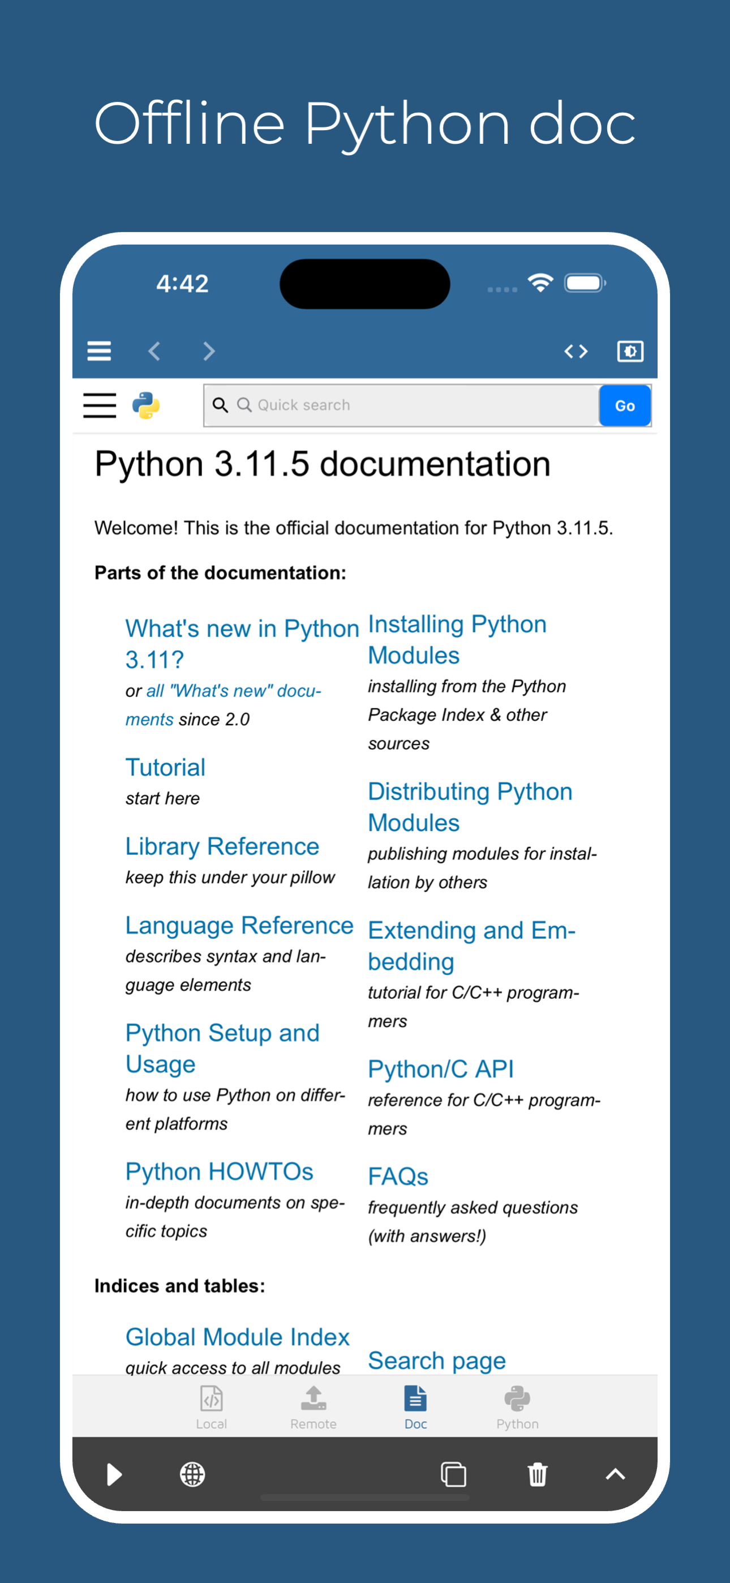Tap the battery status icon

pyautogui.click(x=586, y=283)
